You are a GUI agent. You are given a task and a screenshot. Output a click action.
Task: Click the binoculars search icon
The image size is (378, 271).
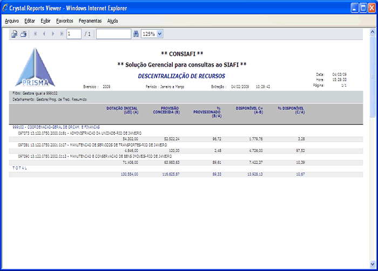tap(136, 34)
